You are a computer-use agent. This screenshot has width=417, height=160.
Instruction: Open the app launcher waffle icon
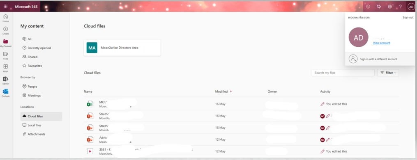6,7
